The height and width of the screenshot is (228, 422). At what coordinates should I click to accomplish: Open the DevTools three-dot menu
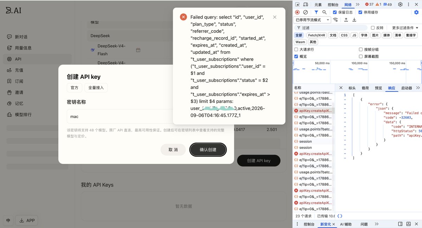pos(409,5)
